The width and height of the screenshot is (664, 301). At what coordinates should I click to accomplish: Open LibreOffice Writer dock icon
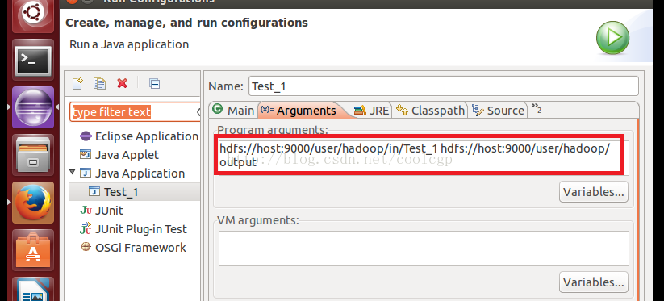tap(33, 290)
